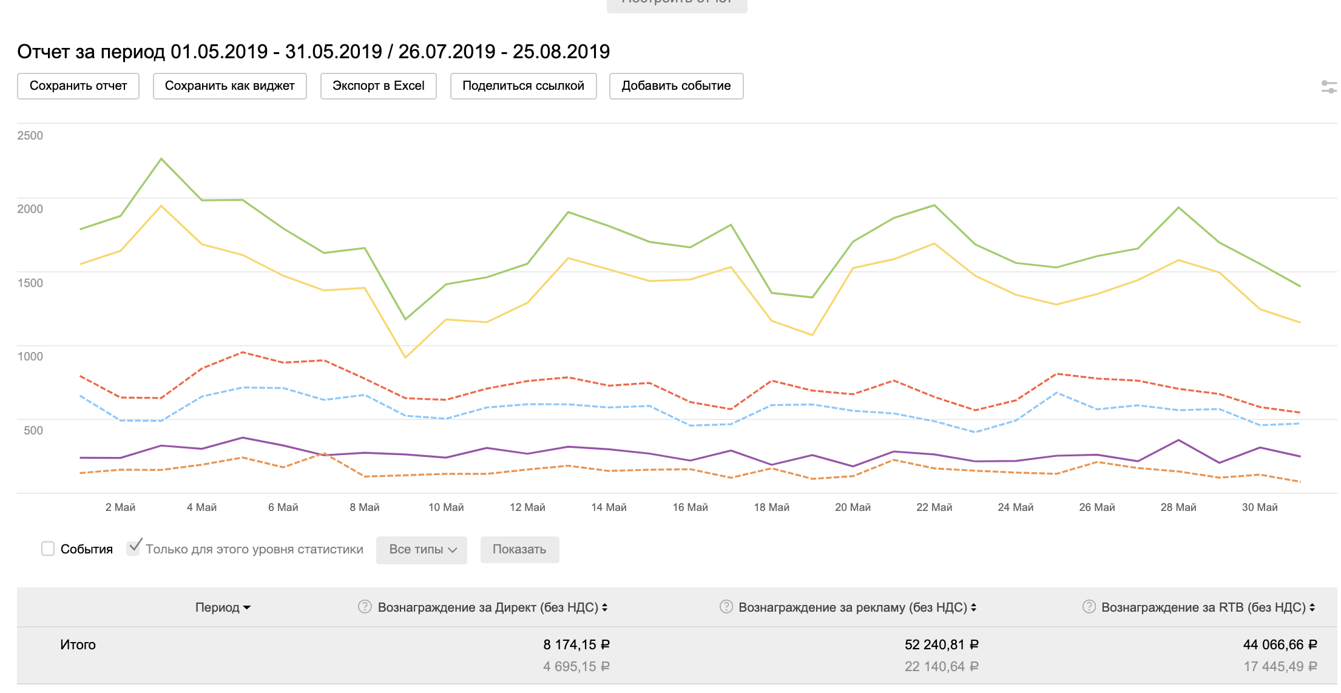The image size is (1341, 693).
Task: Open chart settings sliders icon
Action: pyautogui.click(x=1328, y=87)
